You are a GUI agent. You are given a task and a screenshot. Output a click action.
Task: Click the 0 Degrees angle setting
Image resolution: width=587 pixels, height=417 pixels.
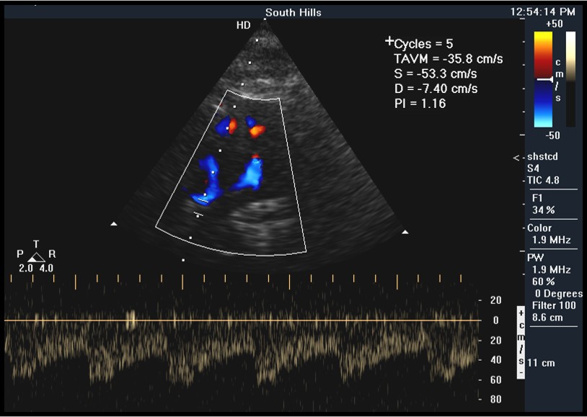point(552,293)
